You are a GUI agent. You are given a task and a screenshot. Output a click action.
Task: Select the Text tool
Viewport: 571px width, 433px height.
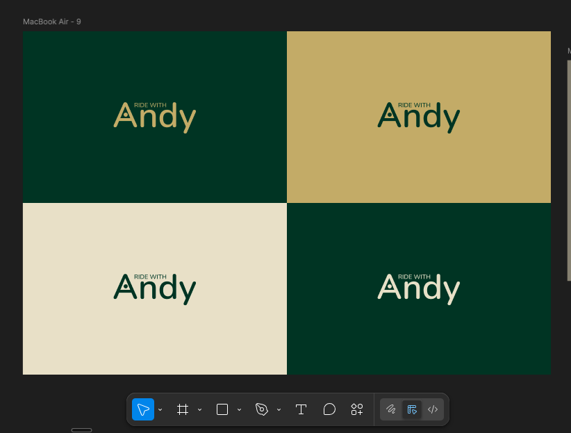tap(301, 409)
